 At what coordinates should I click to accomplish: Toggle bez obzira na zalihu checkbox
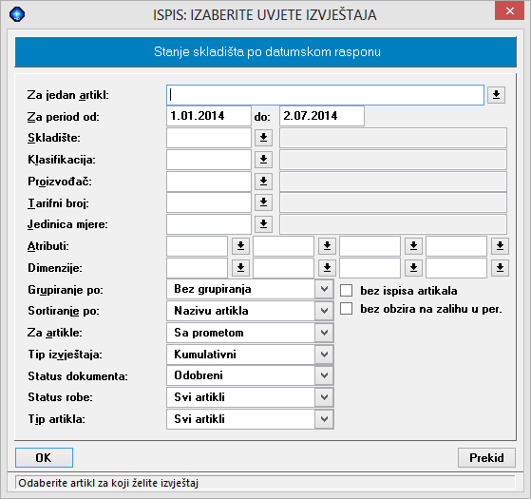[x=346, y=309]
